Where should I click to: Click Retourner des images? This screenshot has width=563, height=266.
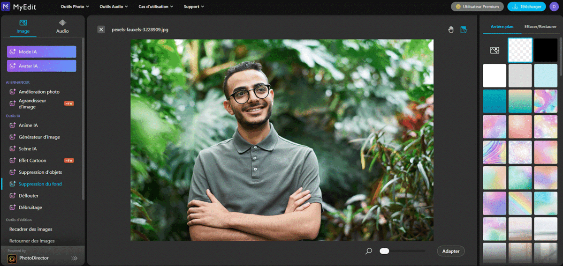coord(32,241)
